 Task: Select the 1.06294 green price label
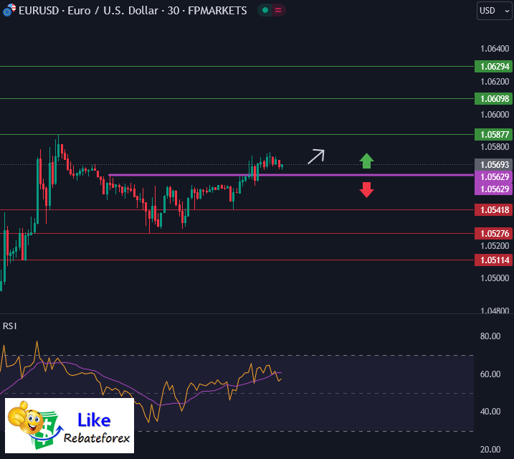(493, 67)
